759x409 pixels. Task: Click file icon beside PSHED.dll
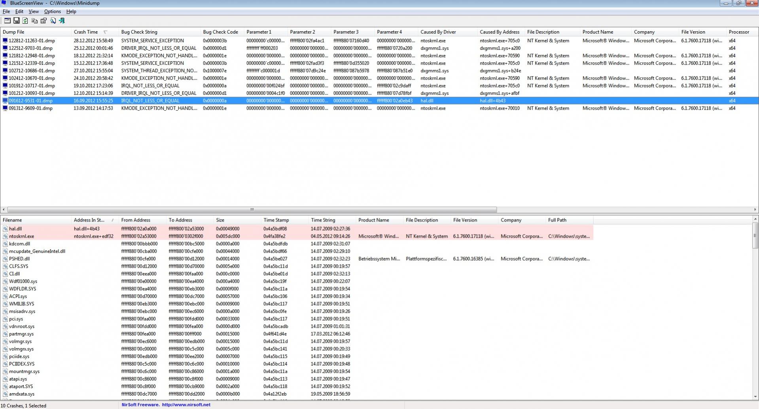point(5,259)
